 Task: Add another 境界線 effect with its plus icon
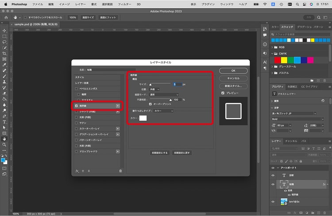118,106
